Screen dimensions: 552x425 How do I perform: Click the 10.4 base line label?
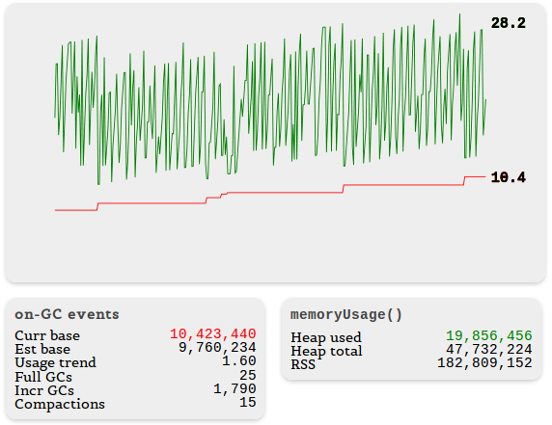tap(508, 177)
